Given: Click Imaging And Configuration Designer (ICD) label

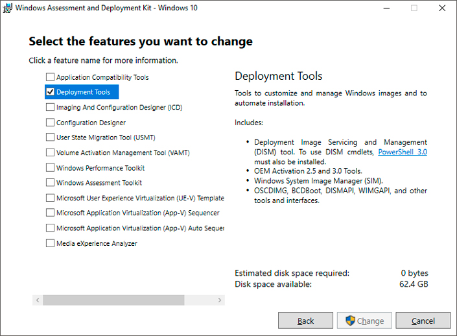Looking at the screenshot, I should 119,107.
